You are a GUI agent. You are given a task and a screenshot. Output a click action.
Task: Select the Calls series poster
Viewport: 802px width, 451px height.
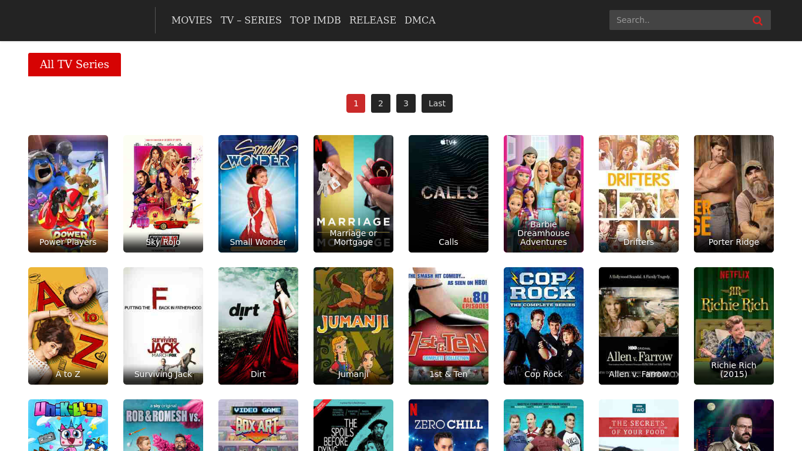[x=449, y=194]
